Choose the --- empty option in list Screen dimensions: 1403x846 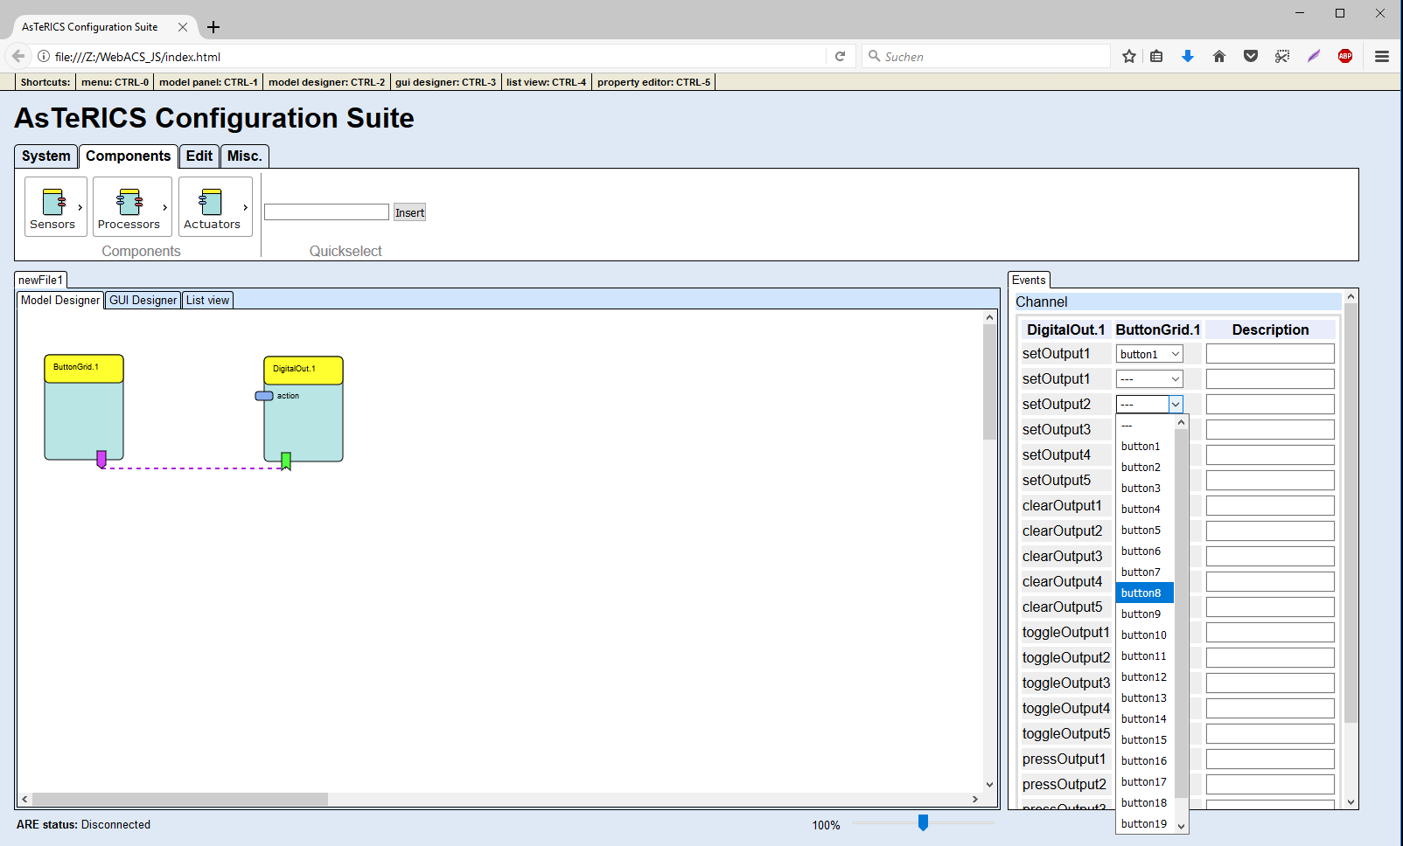coord(1145,426)
